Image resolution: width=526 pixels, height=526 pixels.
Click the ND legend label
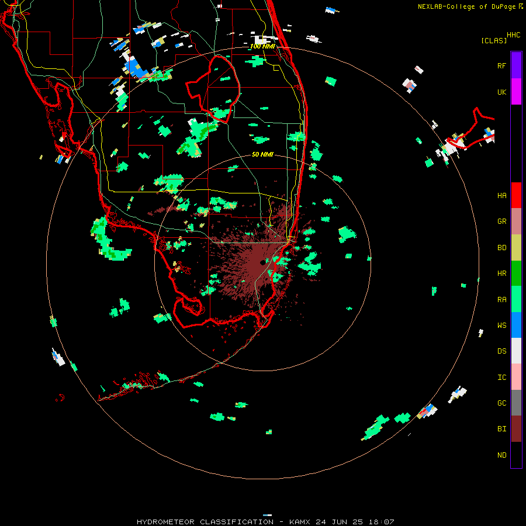pos(501,455)
